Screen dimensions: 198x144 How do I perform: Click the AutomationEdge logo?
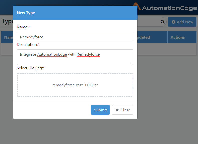click(x=165, y=7)
